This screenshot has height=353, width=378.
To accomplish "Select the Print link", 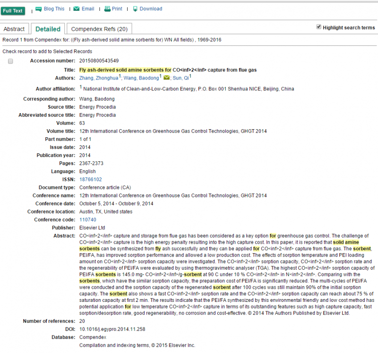I will pos(117,9).
